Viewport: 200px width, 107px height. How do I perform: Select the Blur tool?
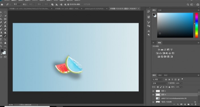coord(5,33)
